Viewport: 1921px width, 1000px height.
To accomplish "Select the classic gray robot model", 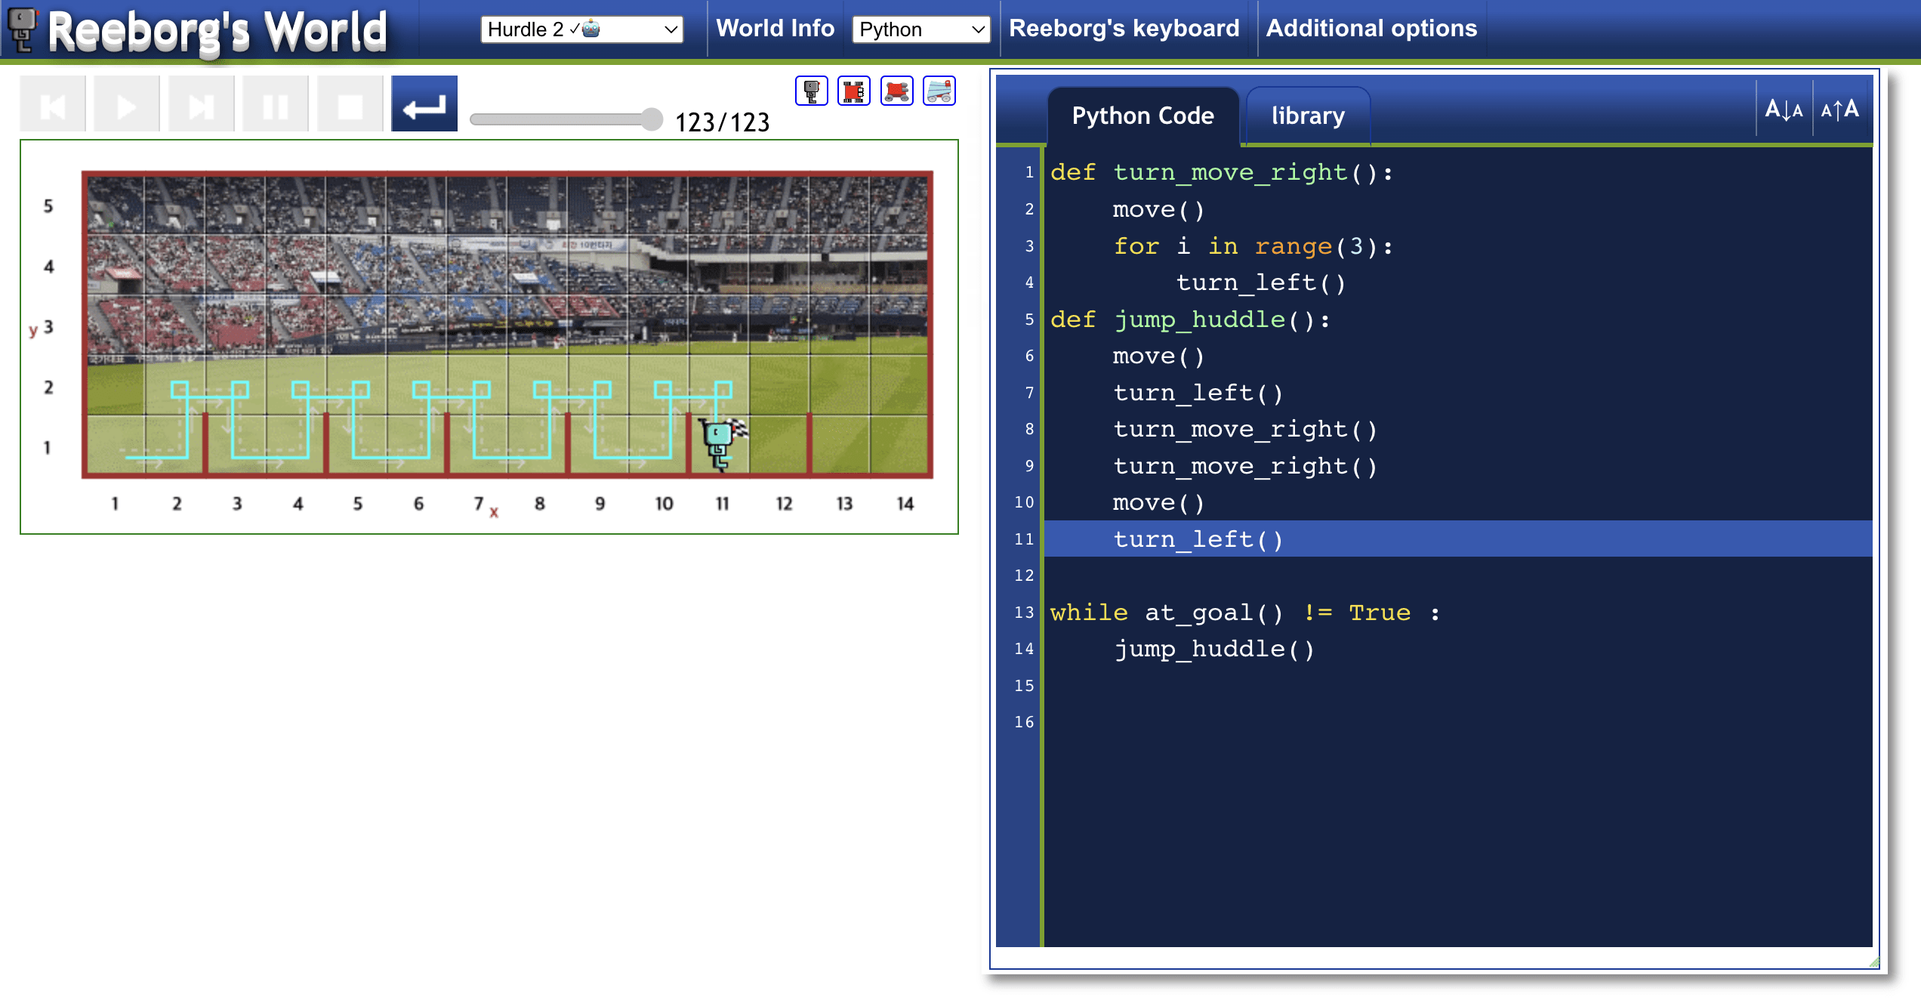I will [811, 91].
